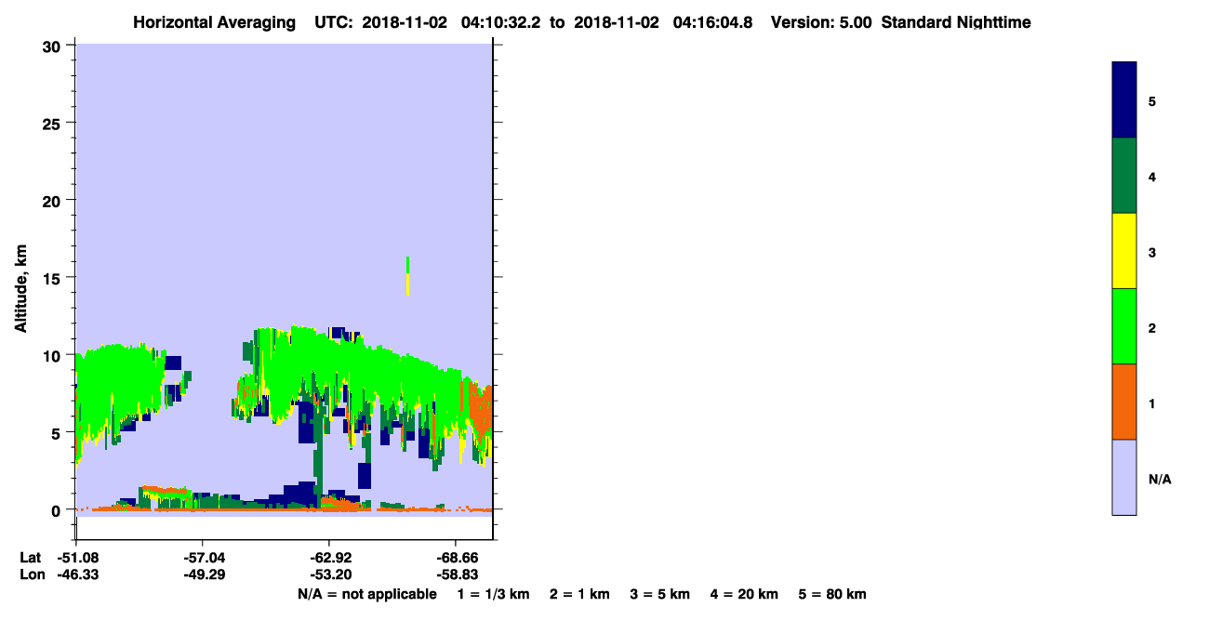This screenshot has height=620, width=1209.
Task: Click the dark green legend swatch labeled 4
Action: pyautogui.click(x=1124, y=176)
